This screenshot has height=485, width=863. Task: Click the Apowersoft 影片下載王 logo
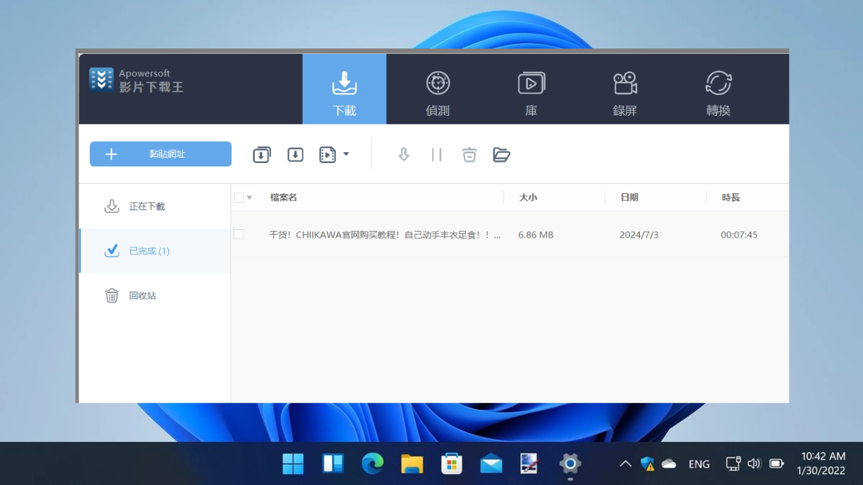click(136, 80)
